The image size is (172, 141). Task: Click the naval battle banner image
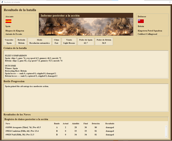(x=86, y=26)
